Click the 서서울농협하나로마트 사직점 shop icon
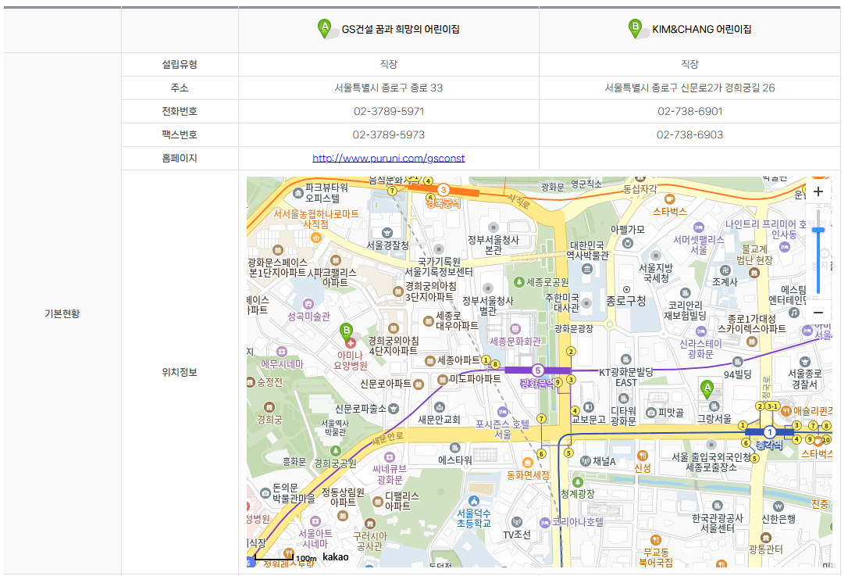 (315, 238)
